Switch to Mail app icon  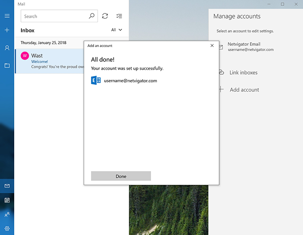click(7, 186)
